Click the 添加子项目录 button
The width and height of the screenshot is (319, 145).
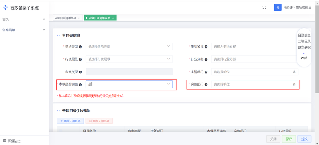tap(70, 121)
